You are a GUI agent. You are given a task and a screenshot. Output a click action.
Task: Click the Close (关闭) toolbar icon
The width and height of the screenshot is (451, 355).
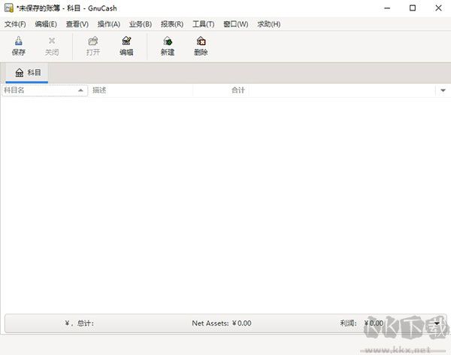(52, 46)
